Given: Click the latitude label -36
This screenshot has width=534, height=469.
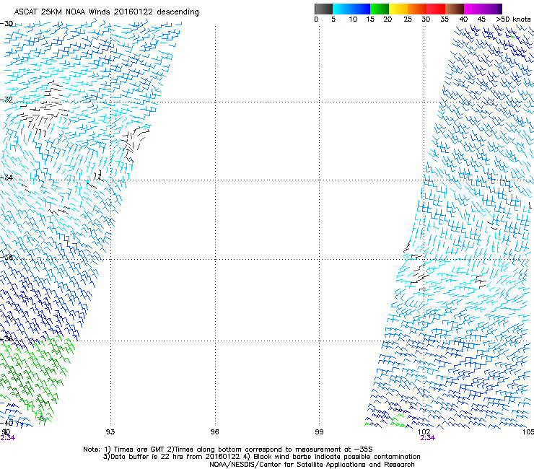Looking at the screenshot, I should click(x=6, y=257).
